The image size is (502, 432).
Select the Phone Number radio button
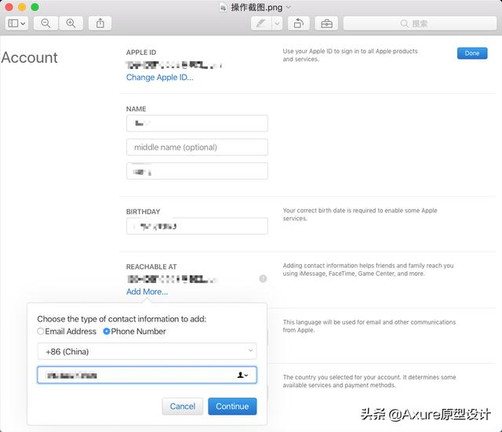(107, 332)
